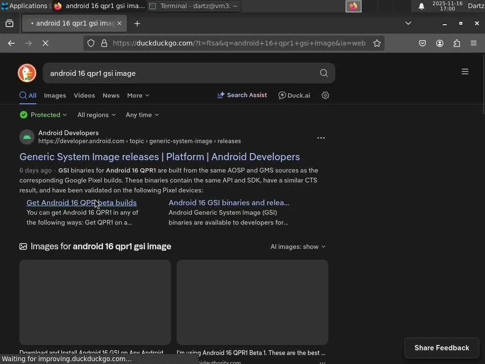Viewport: 485px width, 364px height.
Task: Open the Share Feedback button
Action: [442, 348]
